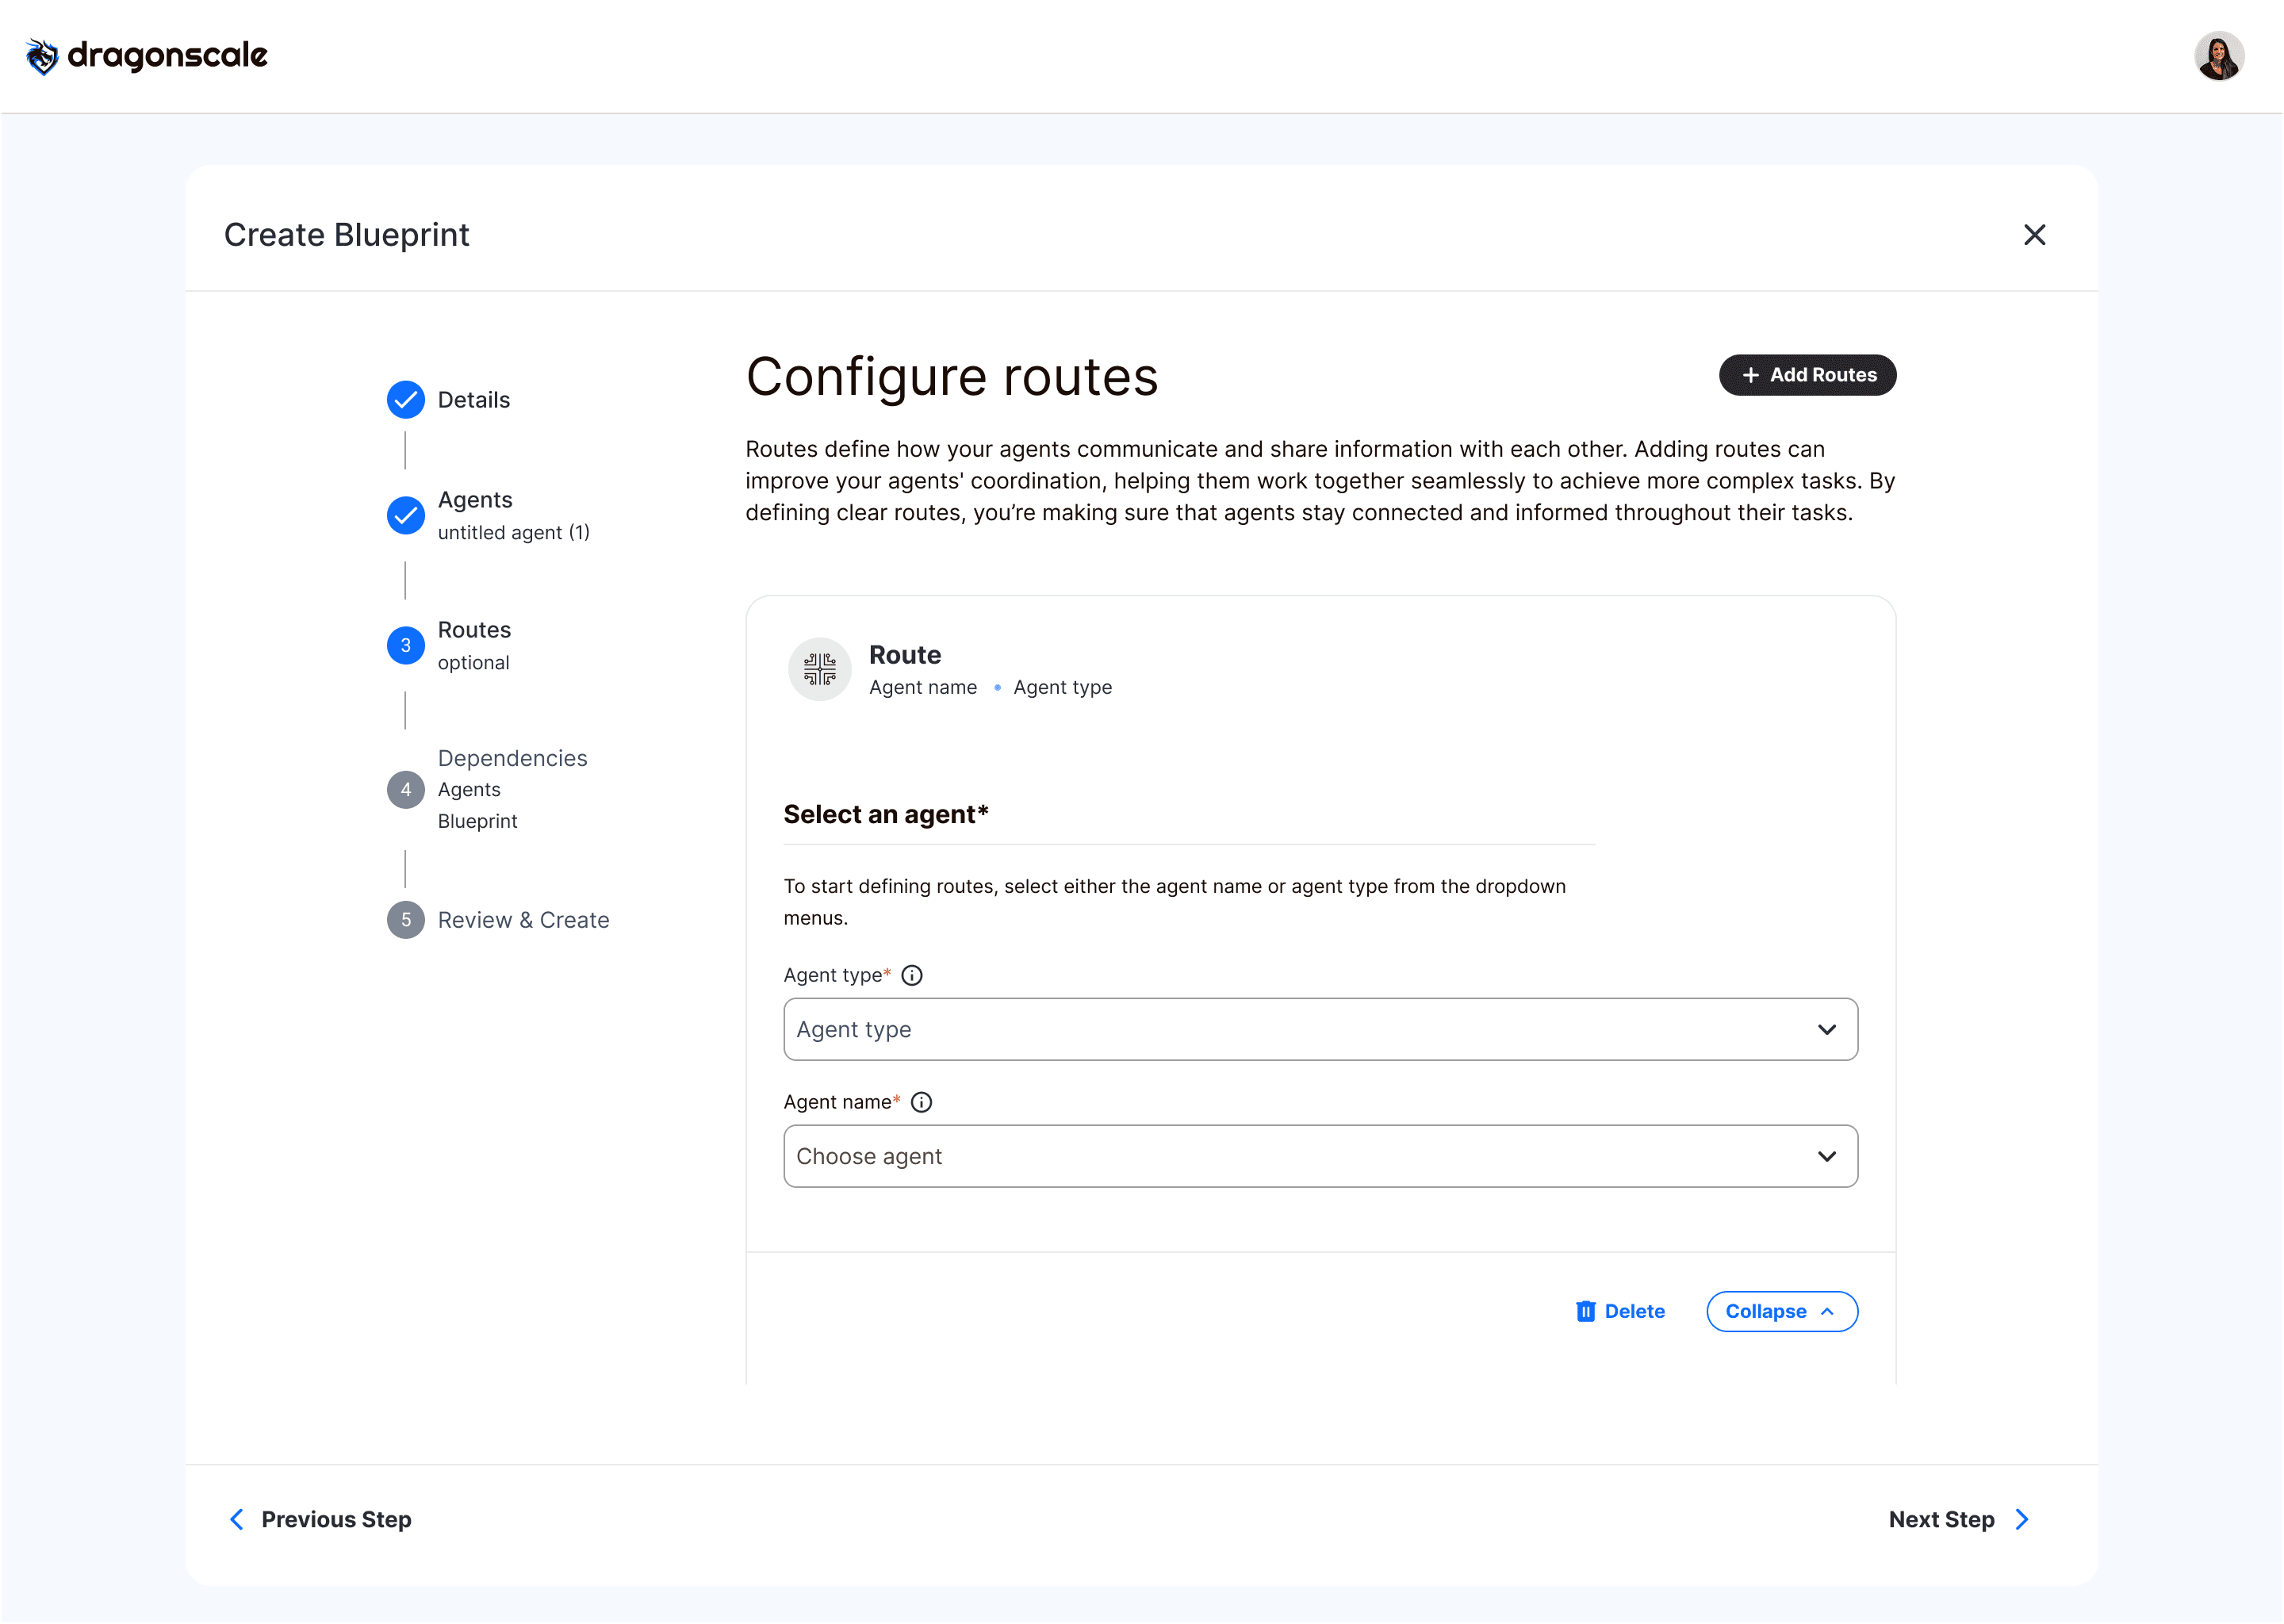
Task: Collapse the Route card
Action: pos(1781,1311)
